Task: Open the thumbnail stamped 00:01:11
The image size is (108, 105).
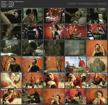Action: pos(11,48)
